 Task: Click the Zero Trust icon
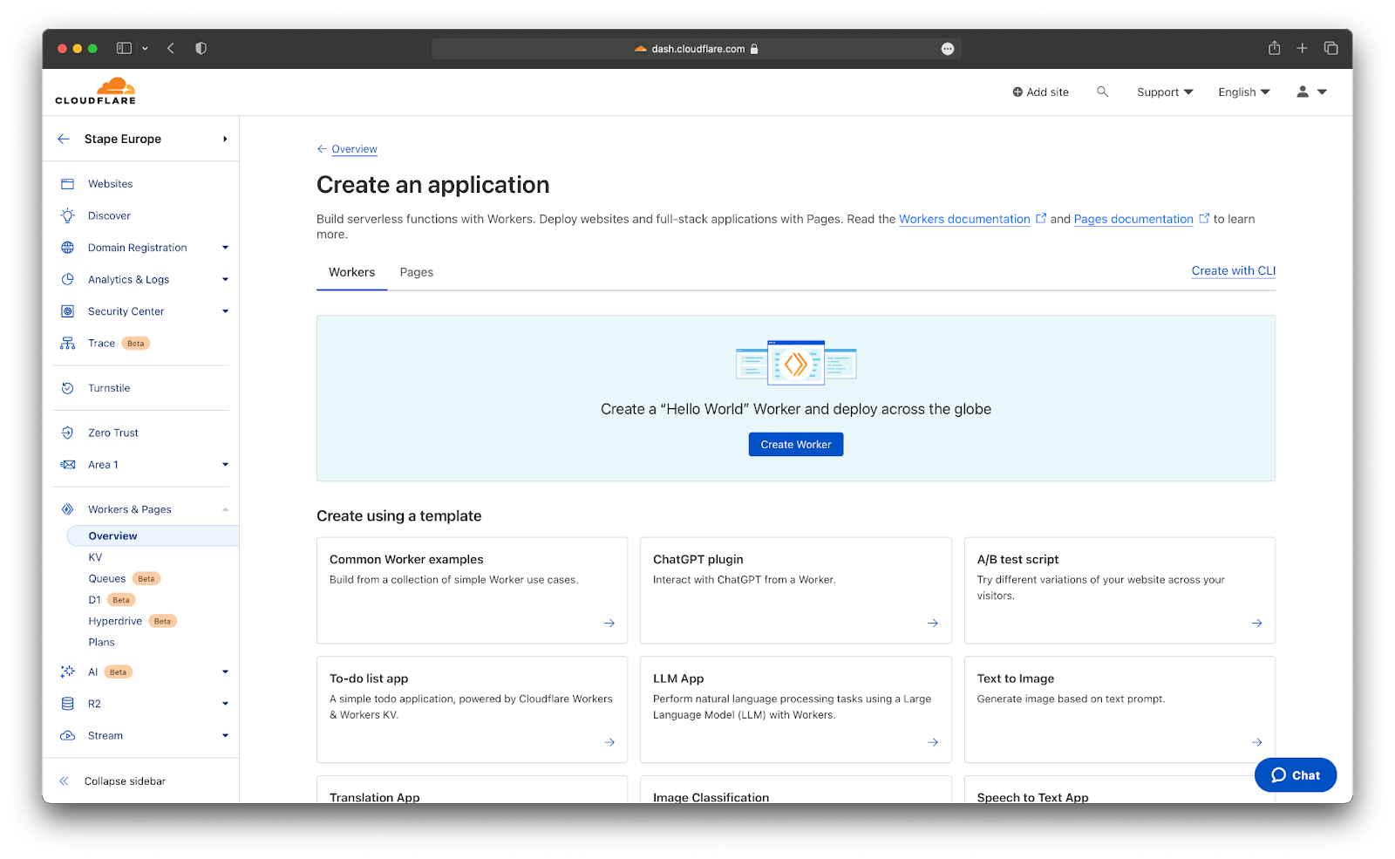tap(67, 433)
